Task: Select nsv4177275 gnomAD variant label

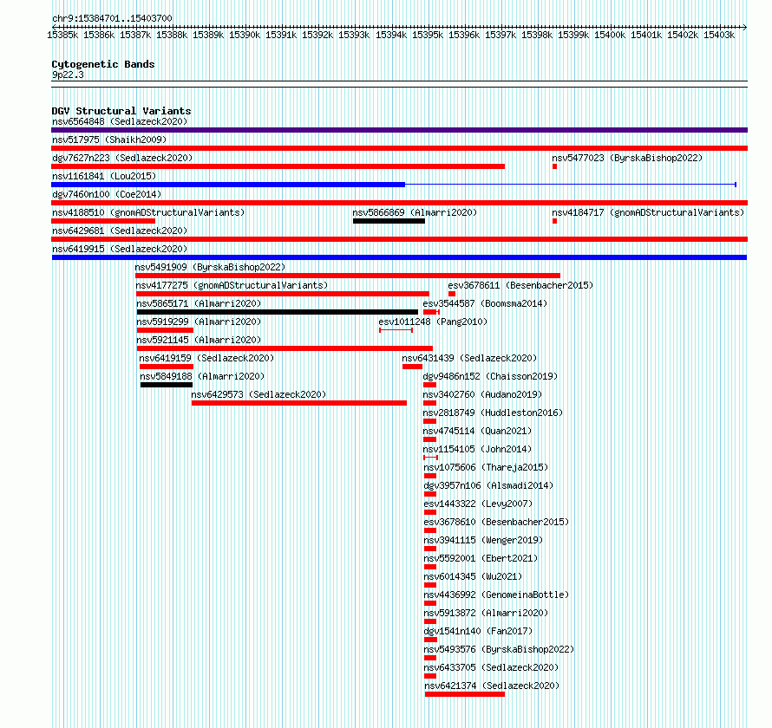Action: tap(232, 285)
